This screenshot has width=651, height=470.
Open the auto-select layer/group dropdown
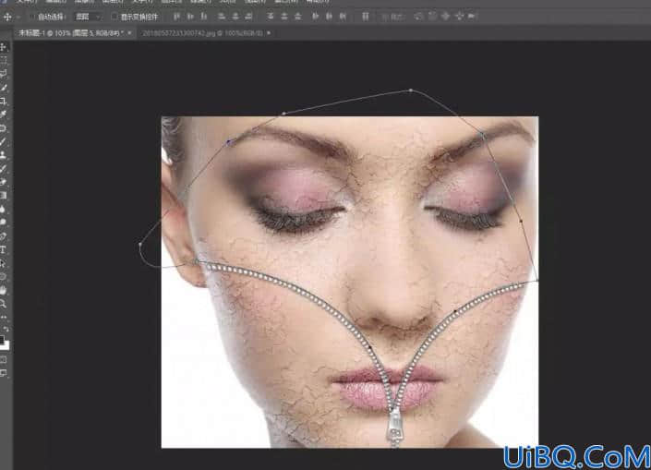point(88,17)
